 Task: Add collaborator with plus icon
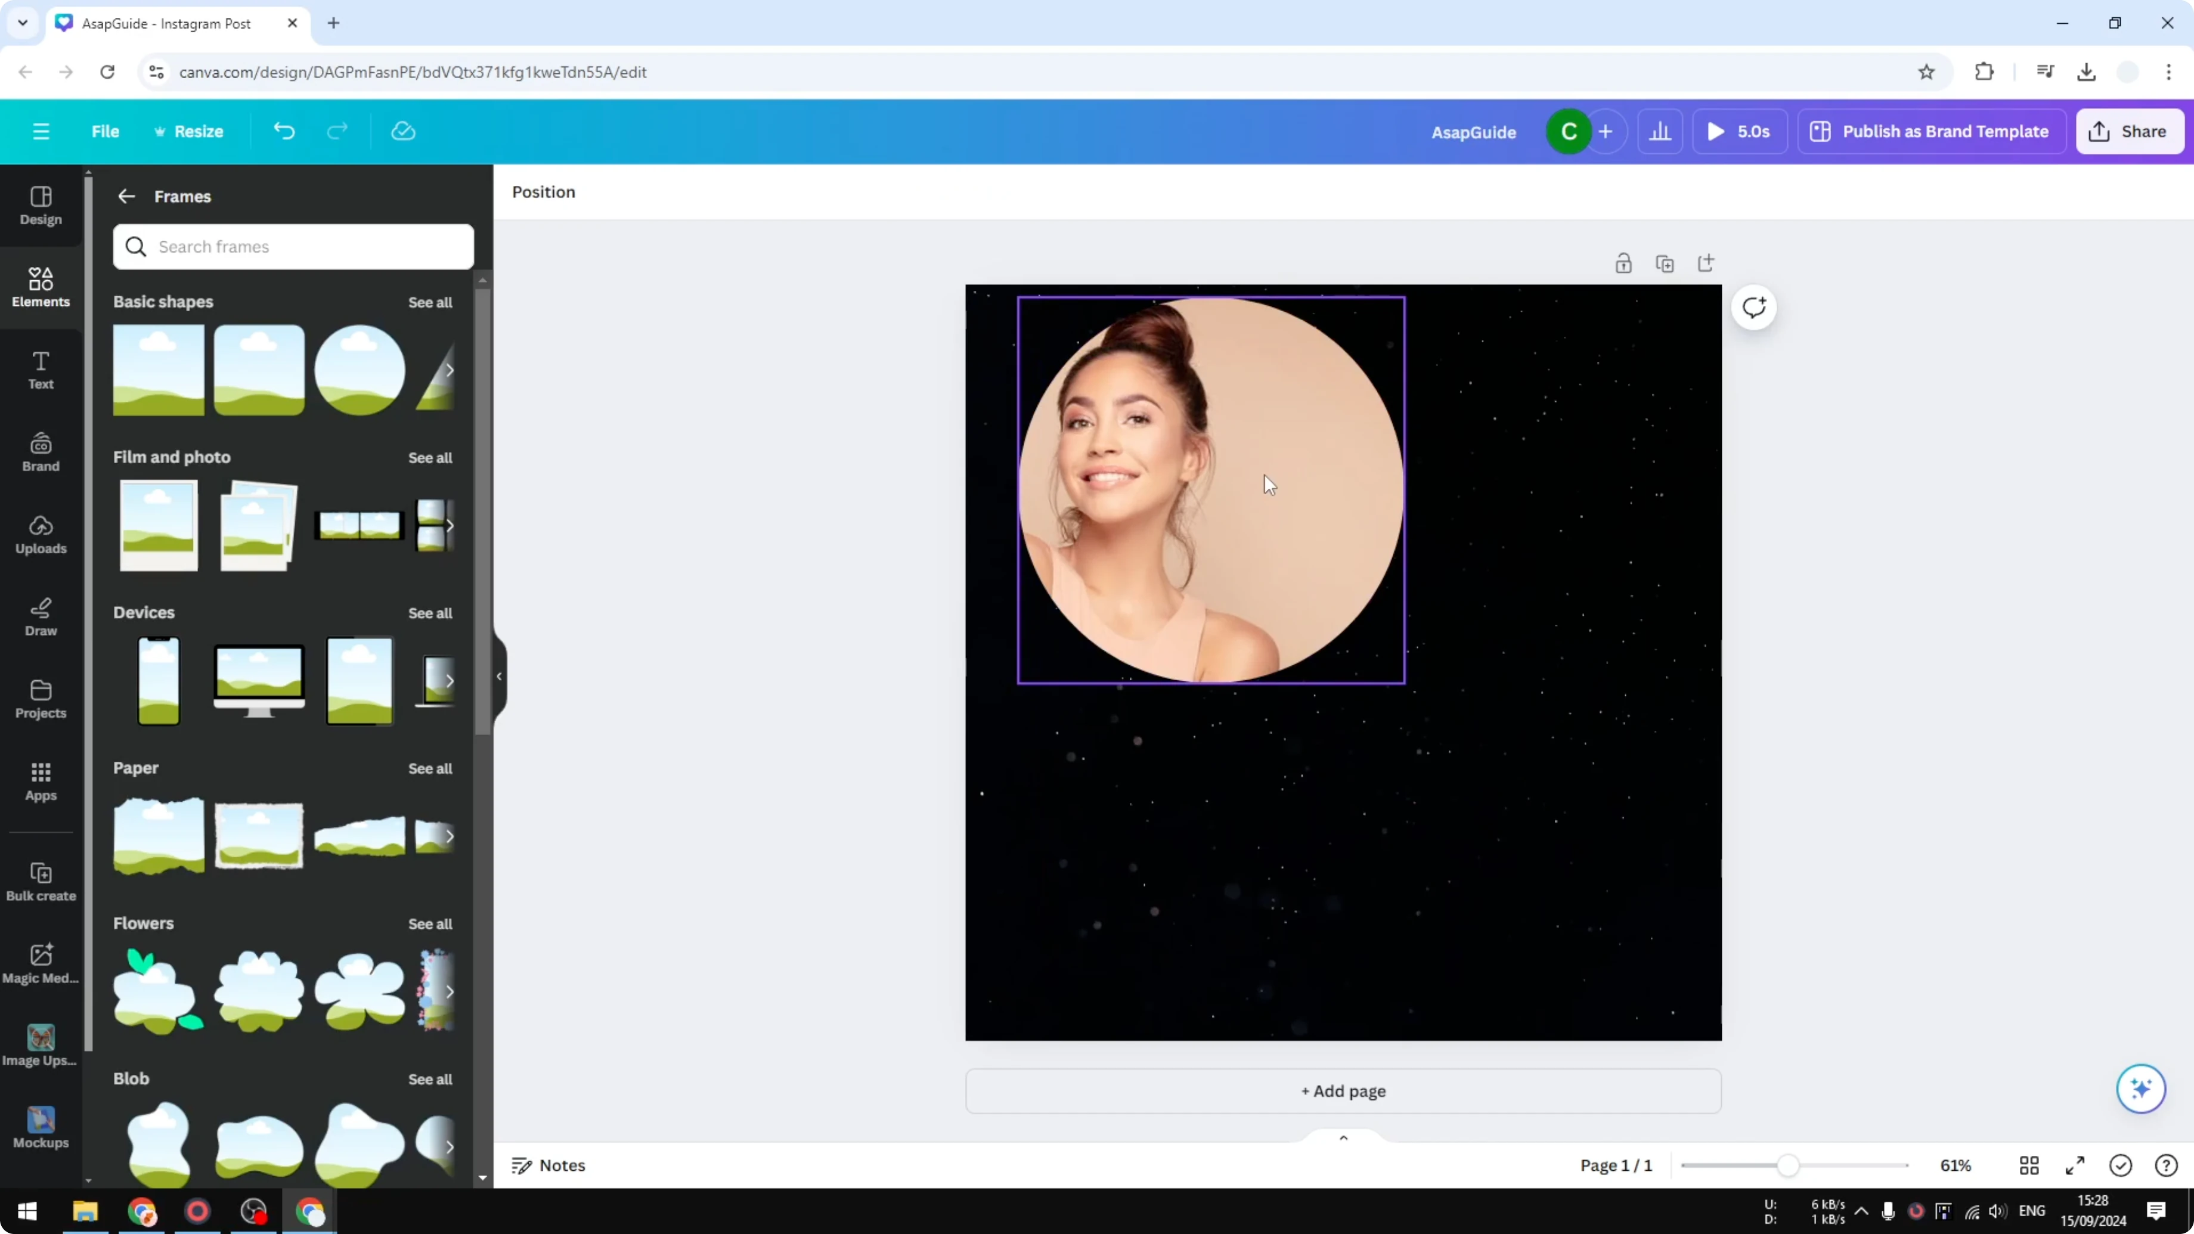pos(1606,131)
